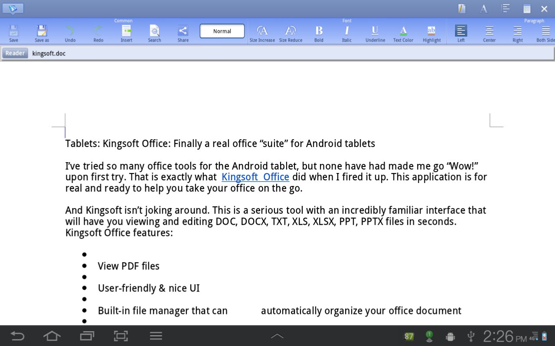This screenshot has height=346, width=555.
Task: Increase the font size
Action: pyautogui.click(x=262, y=33)
